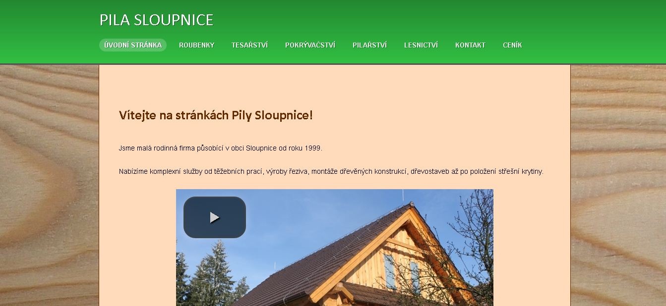Open the Roubenky menu item
The width and height of the screenshot is (666, 306).
pyautogui.click(x=197, y=45)
